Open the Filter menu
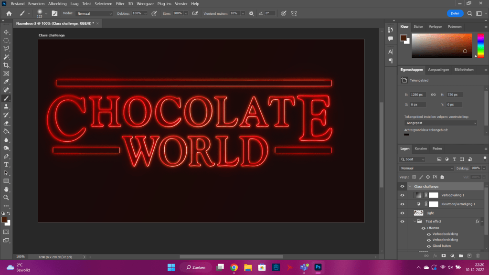Viewport: 489px width, 275px height. click(x=120, y=4)
